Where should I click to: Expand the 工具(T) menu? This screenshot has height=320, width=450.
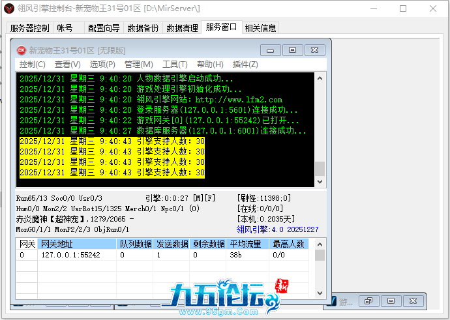[x=174, y=65]
